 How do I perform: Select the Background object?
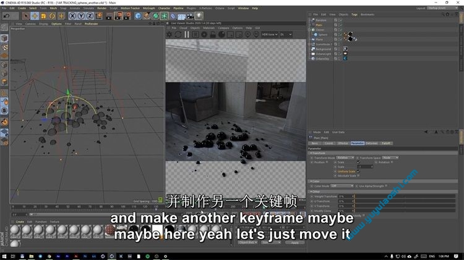323,49
